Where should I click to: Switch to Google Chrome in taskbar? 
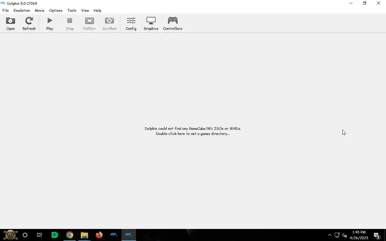coord(70,235)
